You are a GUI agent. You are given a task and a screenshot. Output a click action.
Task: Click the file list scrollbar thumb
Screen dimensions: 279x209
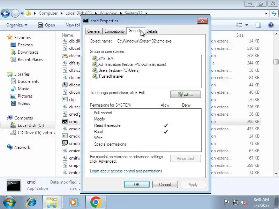pyautogui.click(x=276, y=62)
